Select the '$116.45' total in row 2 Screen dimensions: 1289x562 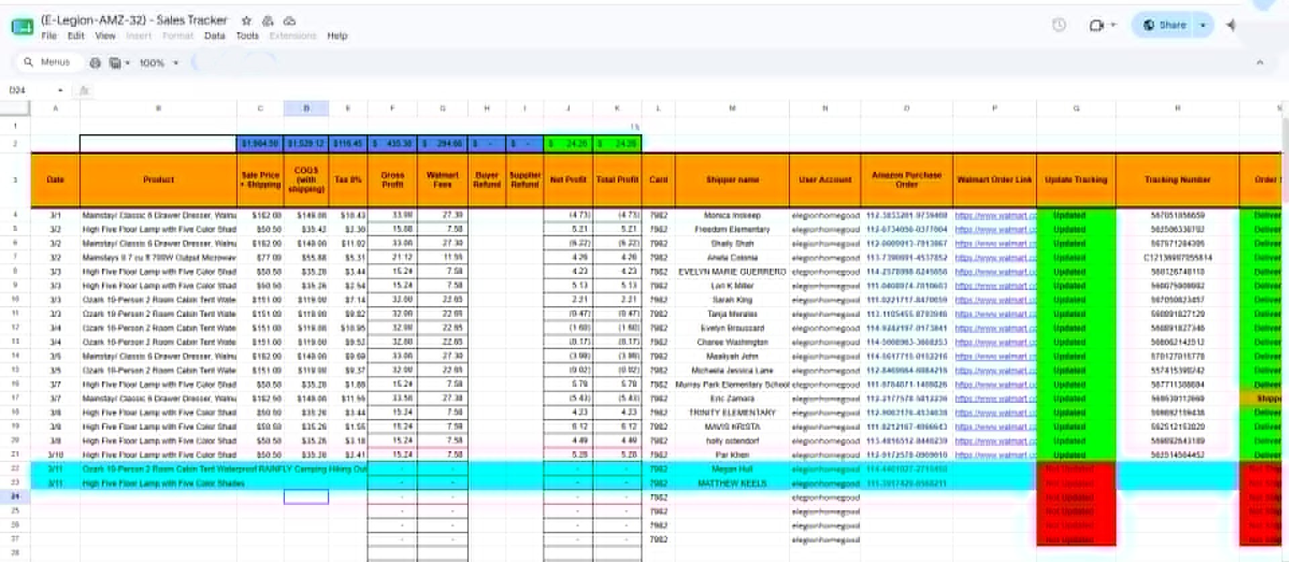[348, 144]
